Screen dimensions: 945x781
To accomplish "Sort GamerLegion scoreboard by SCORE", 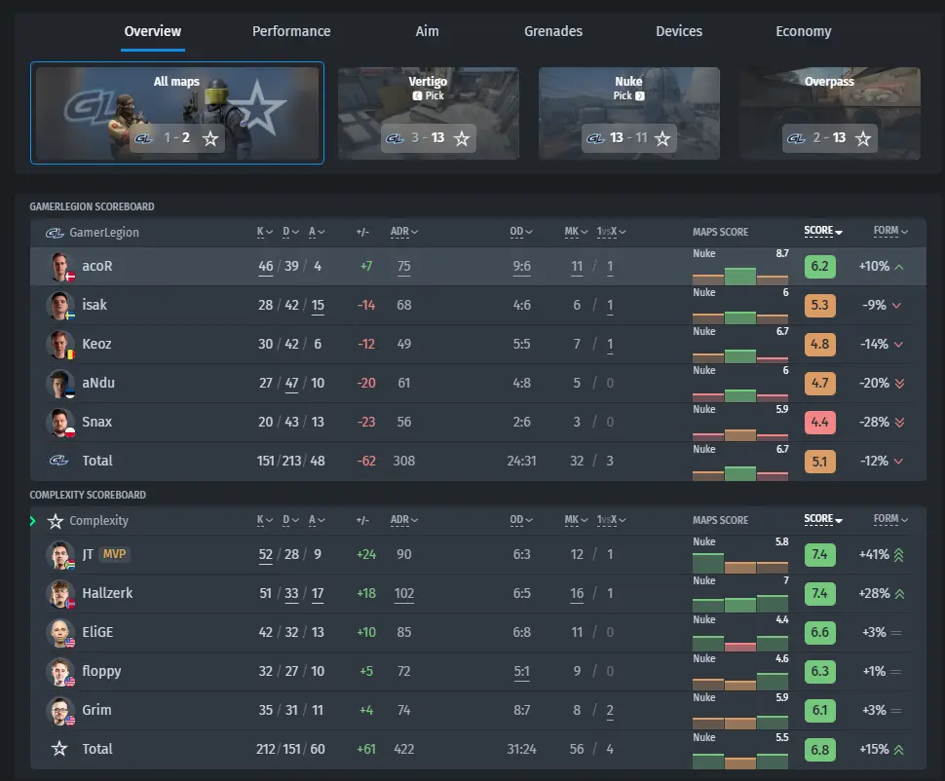I will point(822,231).
